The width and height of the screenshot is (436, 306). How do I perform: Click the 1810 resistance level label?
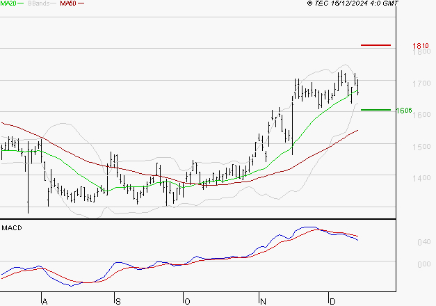(421, 46)
